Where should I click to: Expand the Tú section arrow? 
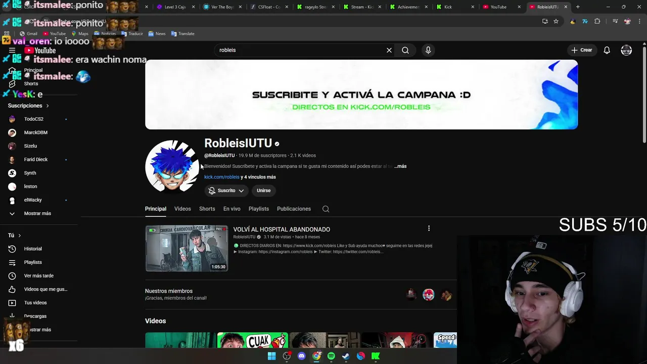click(x=20, y=236)
